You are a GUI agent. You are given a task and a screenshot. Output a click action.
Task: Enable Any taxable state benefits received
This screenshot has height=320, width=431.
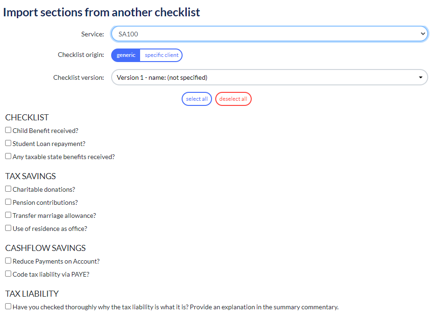[8, 156]
